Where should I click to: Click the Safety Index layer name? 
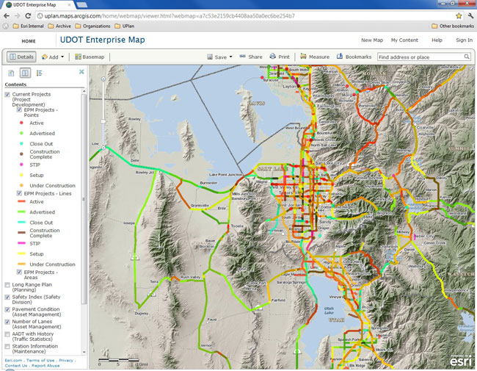36,300
